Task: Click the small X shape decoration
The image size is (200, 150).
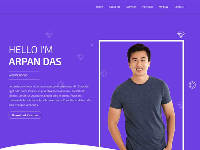Action: tap(92, 45)
